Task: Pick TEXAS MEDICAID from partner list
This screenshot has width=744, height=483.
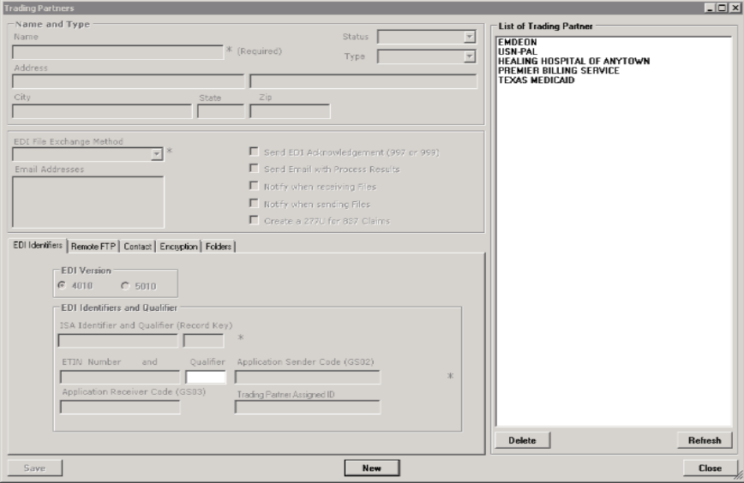Action: coord(536,80)
